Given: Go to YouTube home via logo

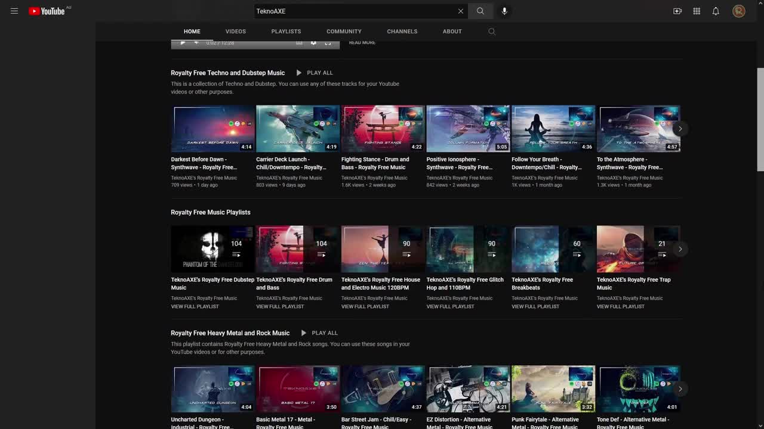Looking at the screenshot, I should point(47,11).
